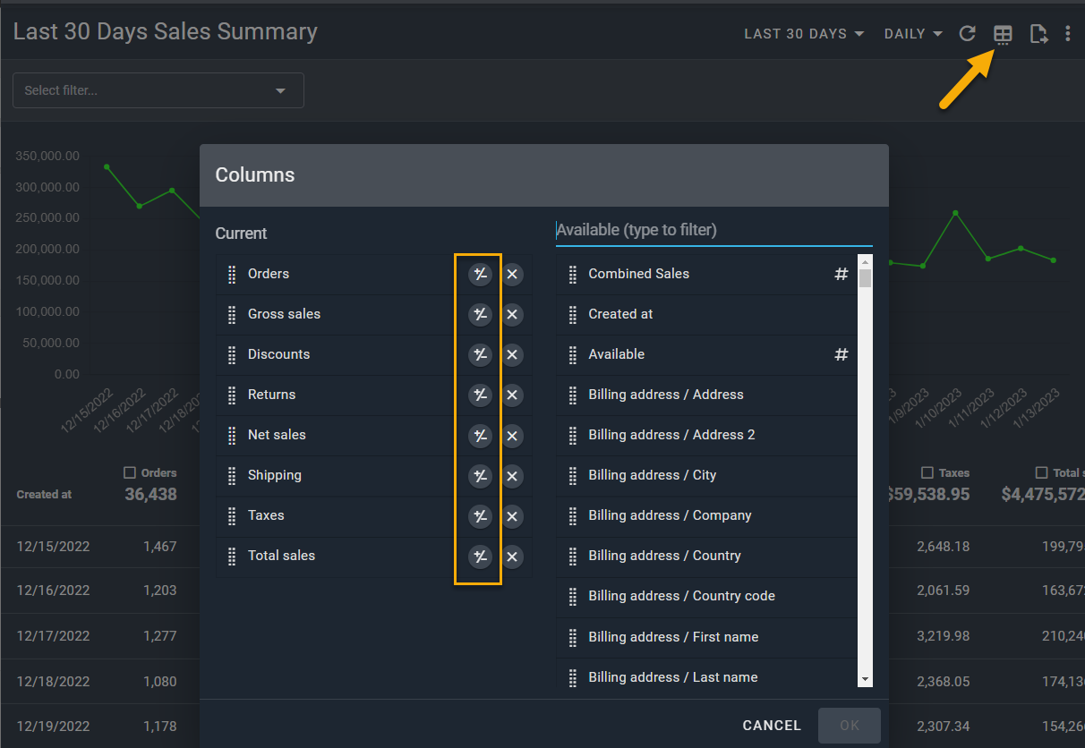Viewport: 1085px width, 748px height.
Task: Remove the Gross sales column
Action: click(x=512, y=314)
